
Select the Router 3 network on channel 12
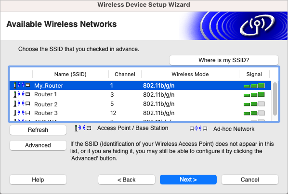140,113
